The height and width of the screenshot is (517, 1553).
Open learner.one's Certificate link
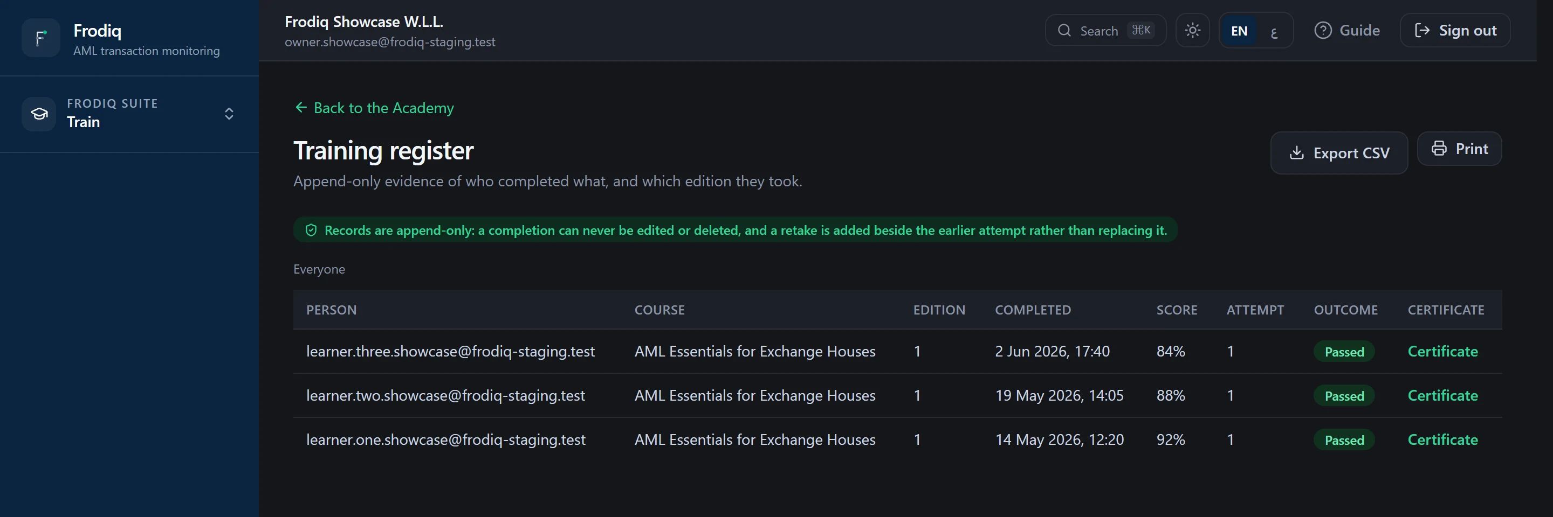[1442, 439]
